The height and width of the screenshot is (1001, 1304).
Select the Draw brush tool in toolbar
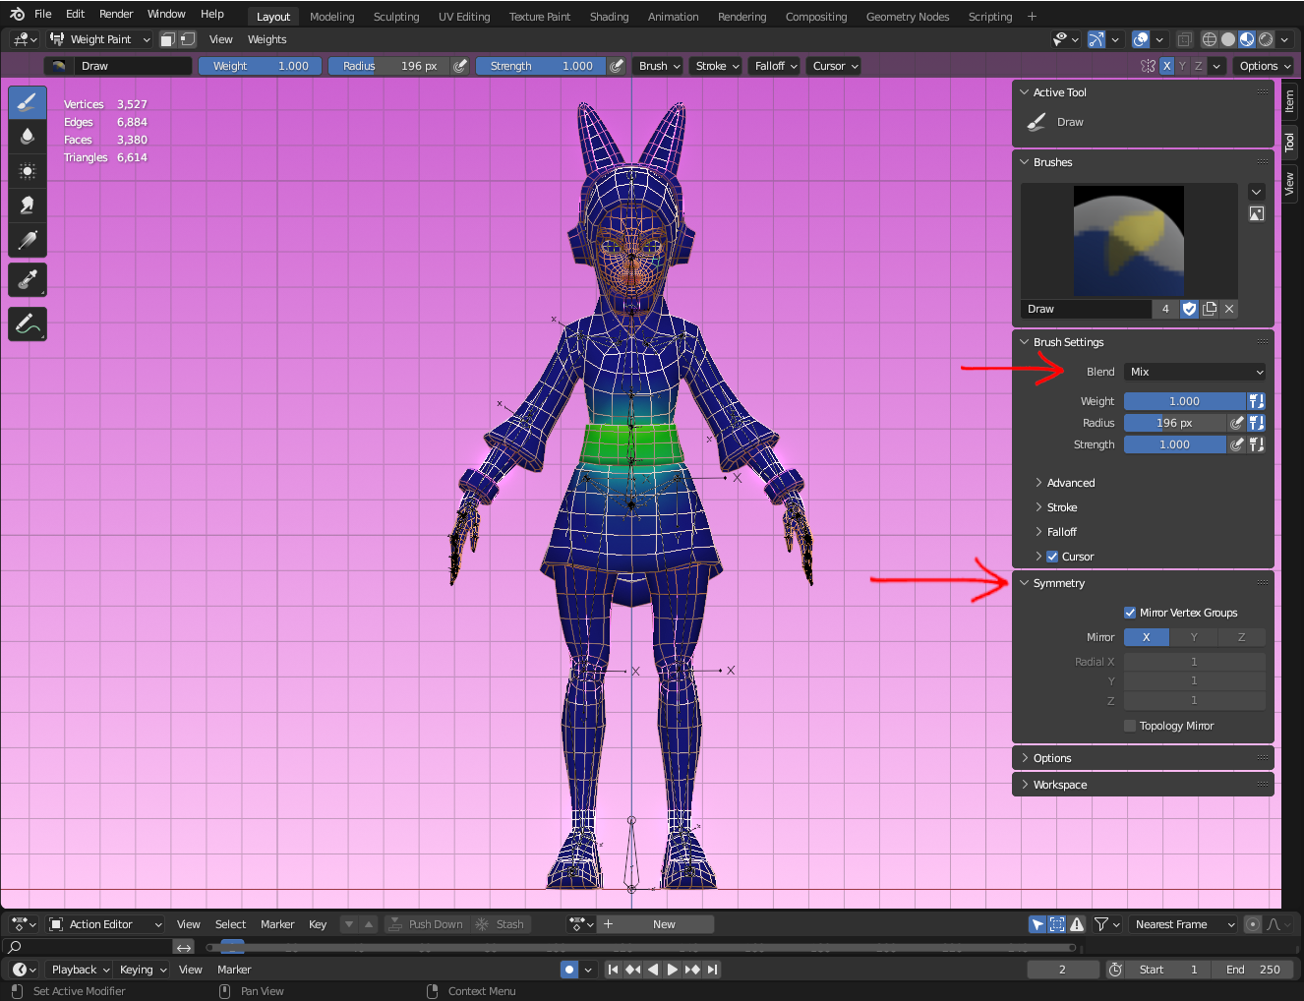coord(28,102)
